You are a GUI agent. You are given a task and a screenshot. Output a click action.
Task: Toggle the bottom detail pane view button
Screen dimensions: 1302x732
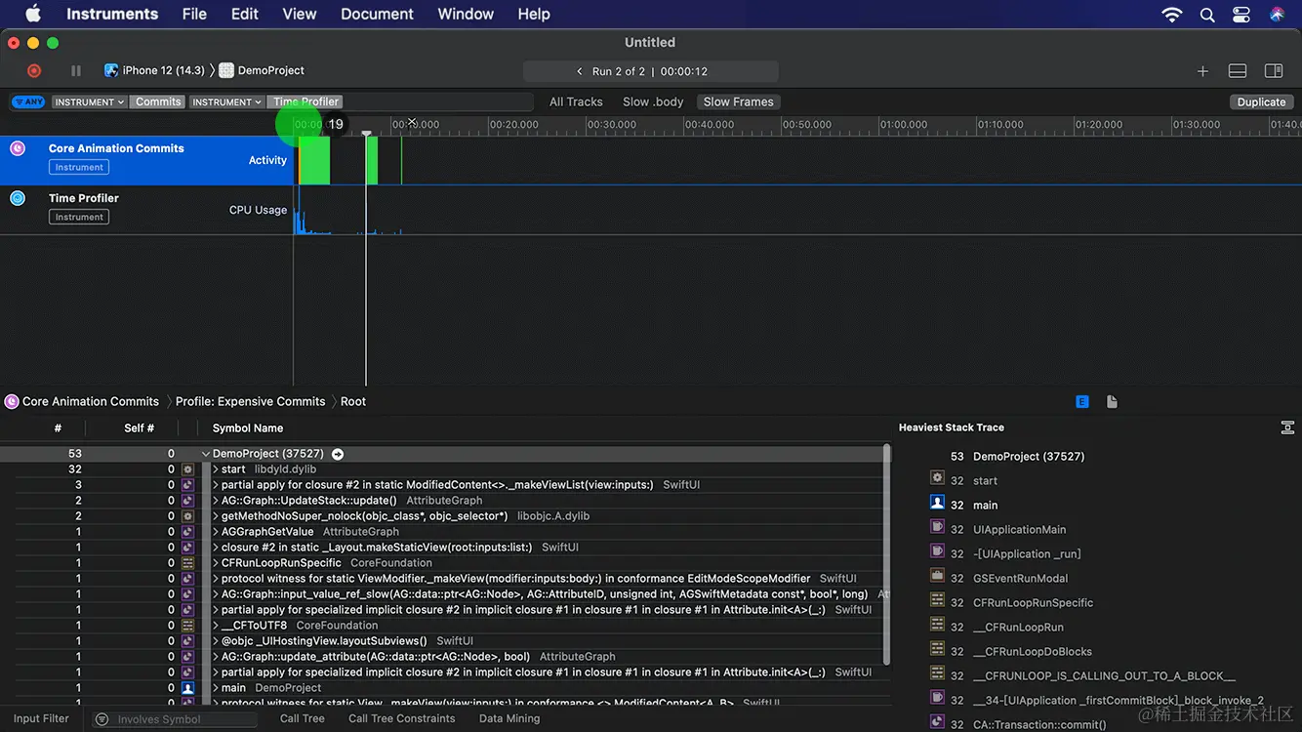[1238, 71]
